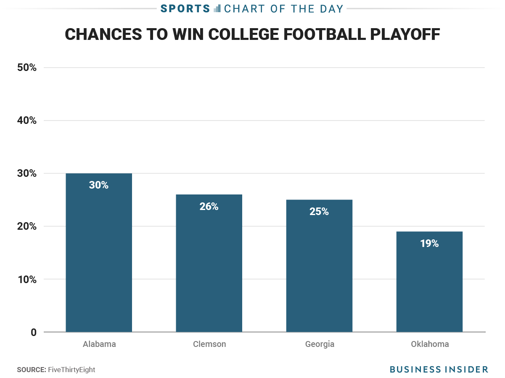
Task: Open the FiveThirtyEight source credit
Action: click(71, 370)
